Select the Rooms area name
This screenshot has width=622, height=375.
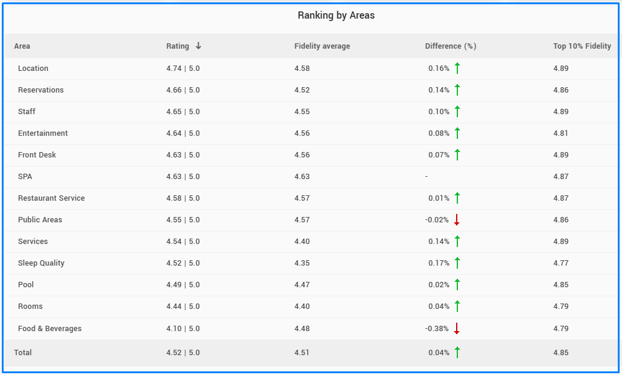click(x=30, y=306)
